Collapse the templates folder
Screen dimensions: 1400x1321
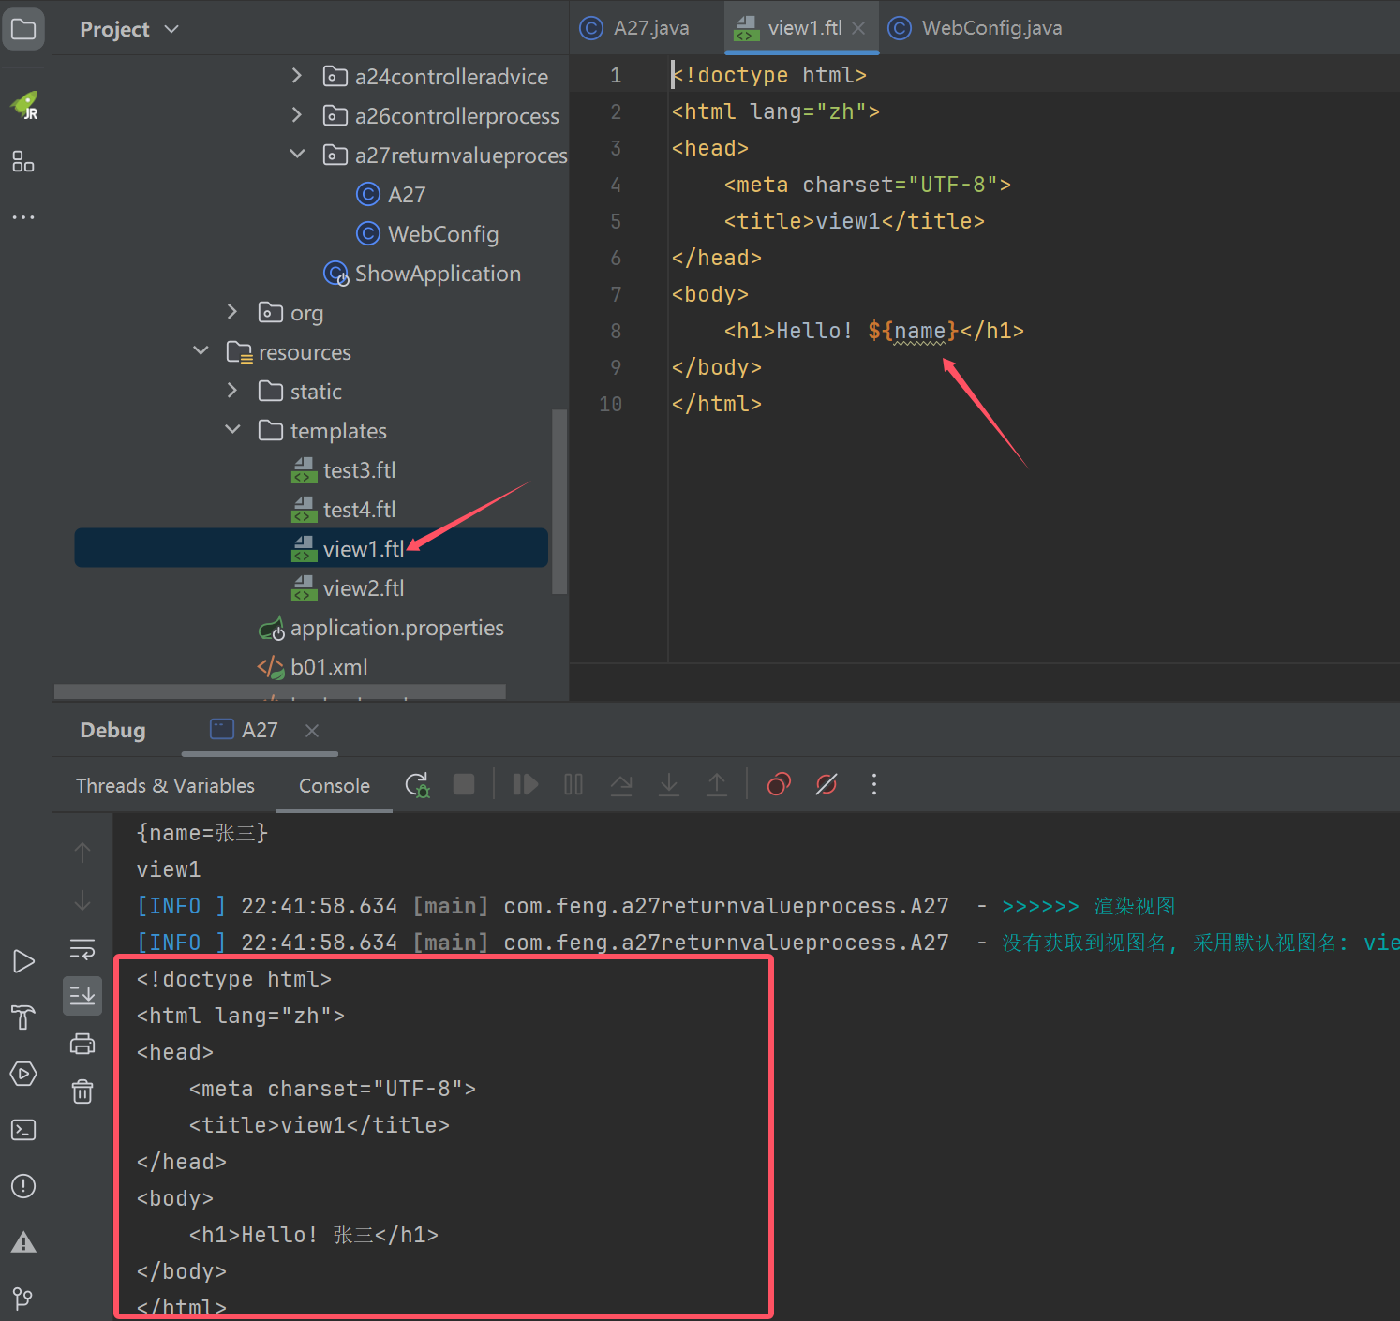pos(232,430)
